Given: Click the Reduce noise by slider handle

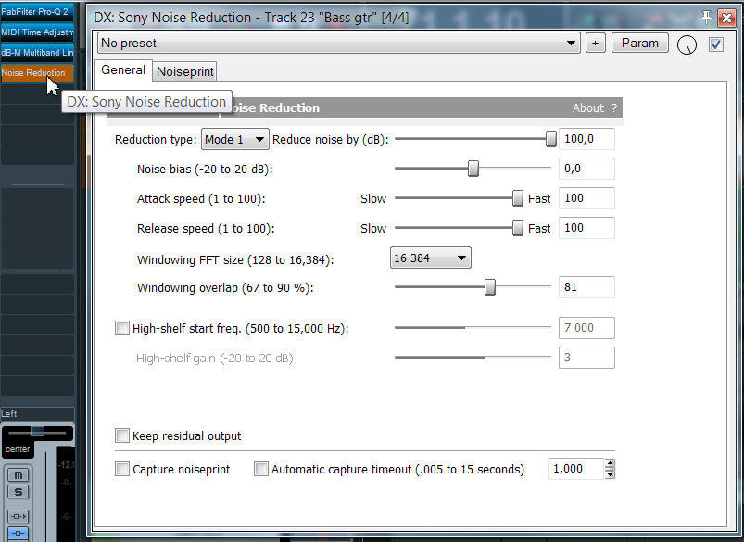Looking at the screenshot, I should (551, 139).
